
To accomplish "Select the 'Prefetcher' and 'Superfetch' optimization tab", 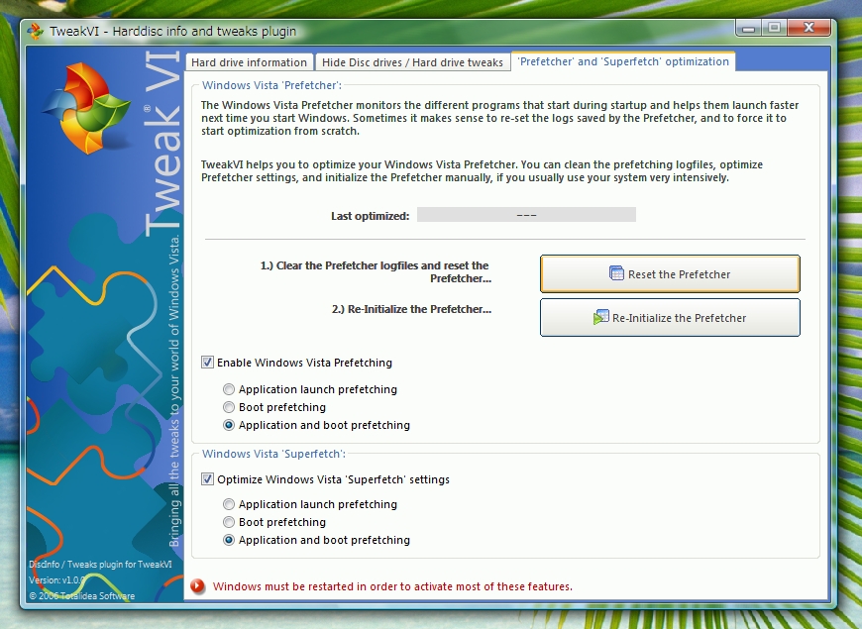I will pos(623,61).
